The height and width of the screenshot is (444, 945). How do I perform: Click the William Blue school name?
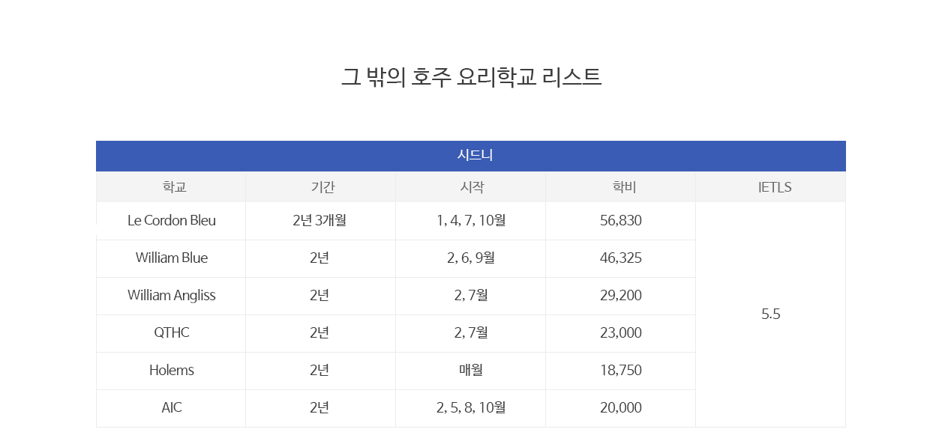click(x=172, y=258)
